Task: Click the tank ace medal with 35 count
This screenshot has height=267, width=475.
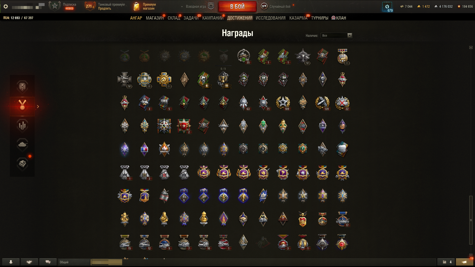Action: pos(244,56)
